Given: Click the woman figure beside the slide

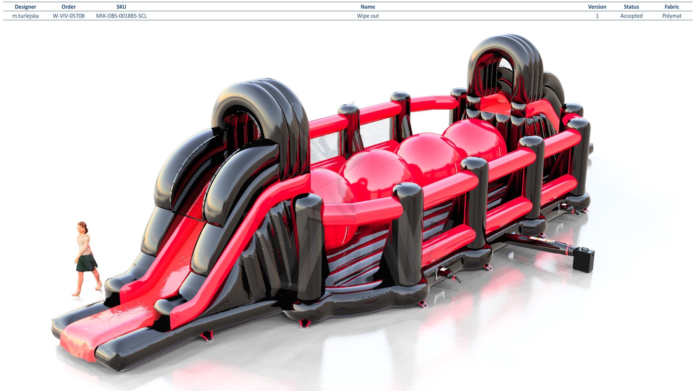Looking at the screenshot, I should tap(87, 259).
